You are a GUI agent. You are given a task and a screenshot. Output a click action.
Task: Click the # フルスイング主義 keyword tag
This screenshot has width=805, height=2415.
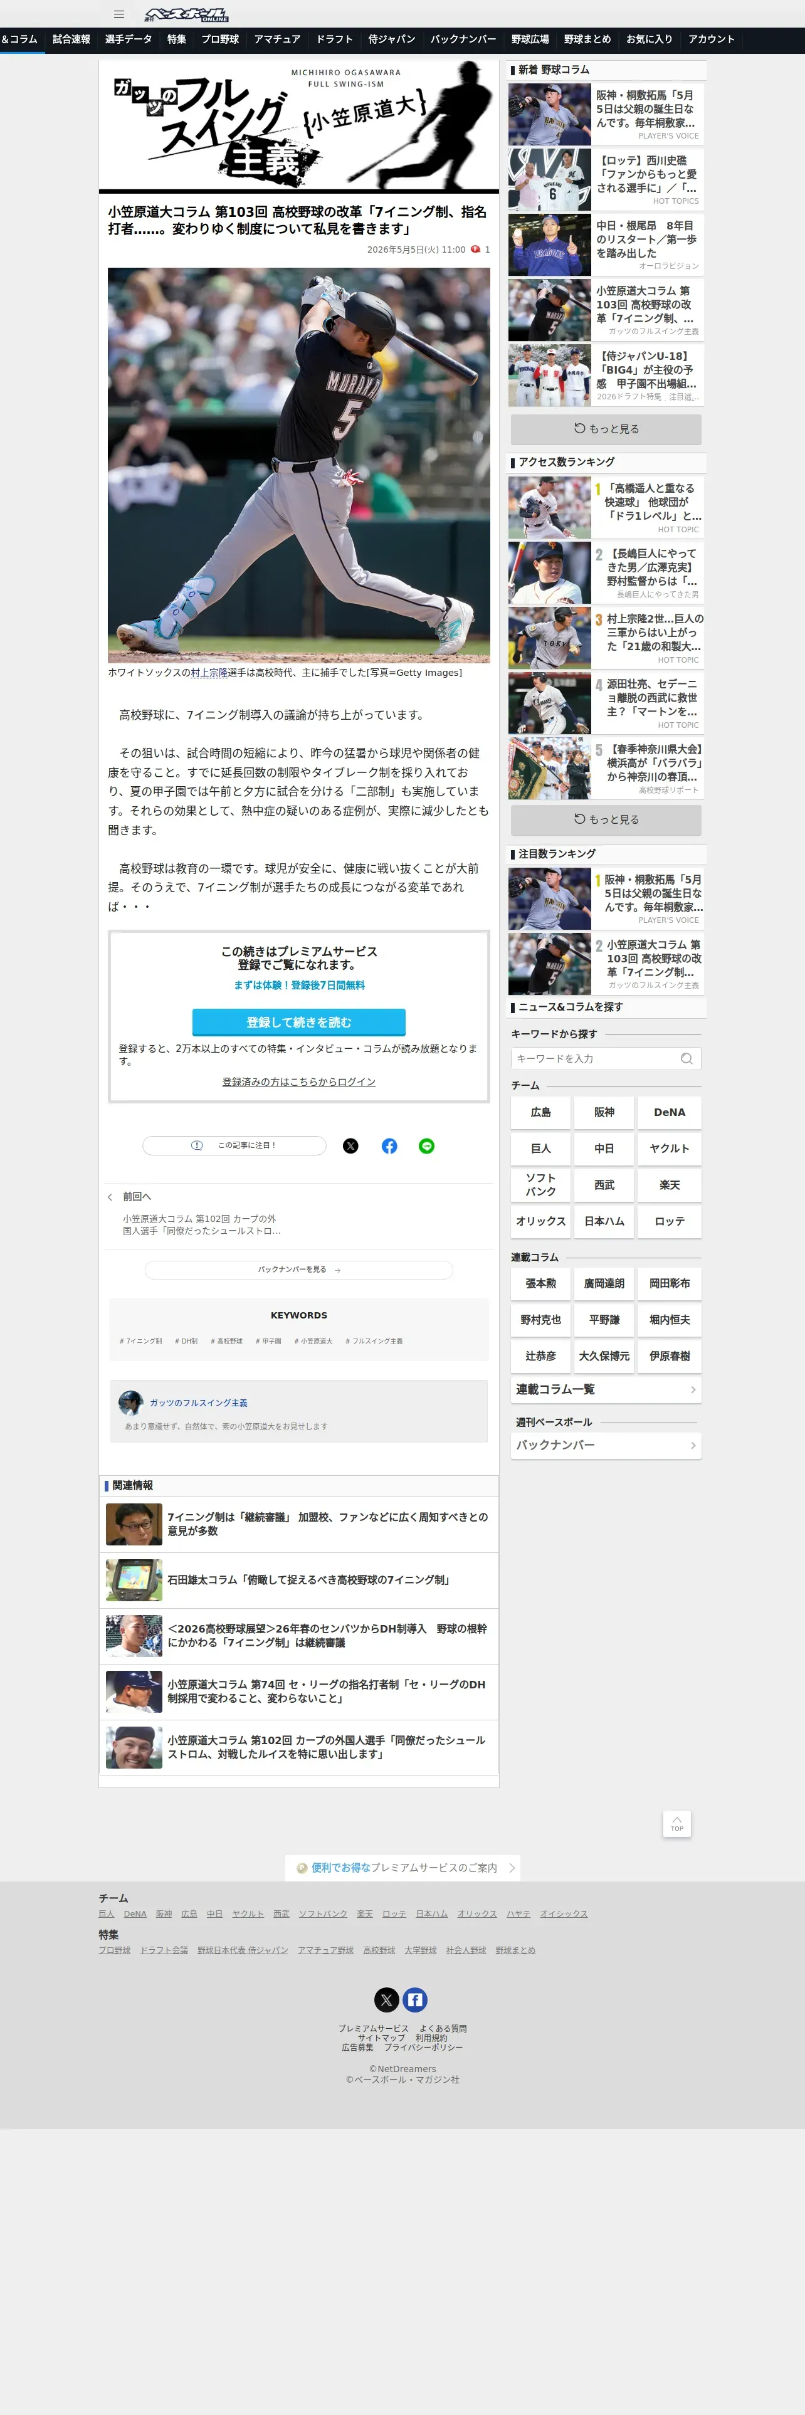[374, 1342]
